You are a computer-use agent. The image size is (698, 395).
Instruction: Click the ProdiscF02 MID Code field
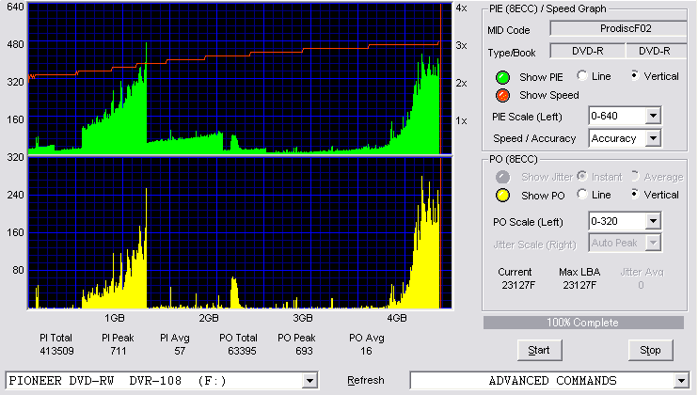pyautogui.click(x=619, y=28)
